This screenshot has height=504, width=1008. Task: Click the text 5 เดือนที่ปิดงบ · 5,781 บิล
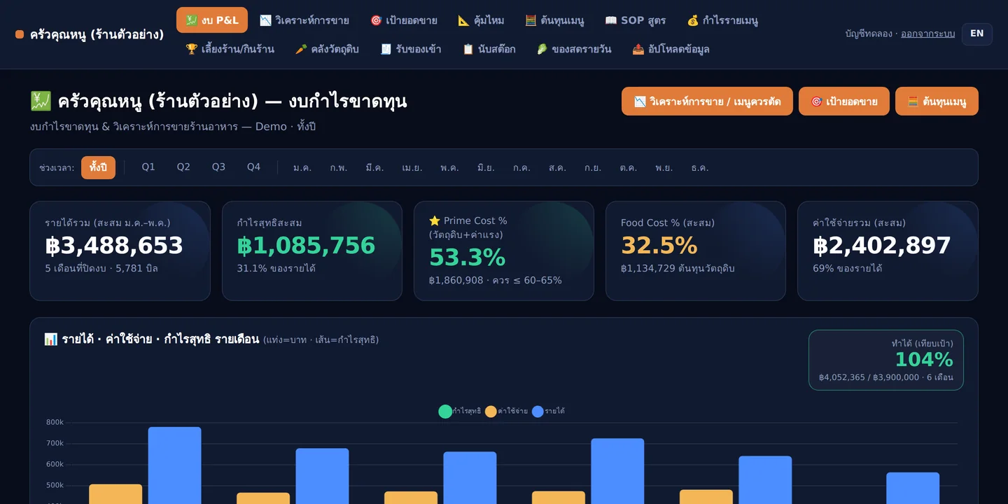101,269
